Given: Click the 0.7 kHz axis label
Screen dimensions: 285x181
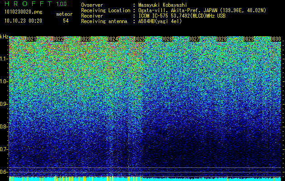Looking at the screenshot, I should point(4,149).
